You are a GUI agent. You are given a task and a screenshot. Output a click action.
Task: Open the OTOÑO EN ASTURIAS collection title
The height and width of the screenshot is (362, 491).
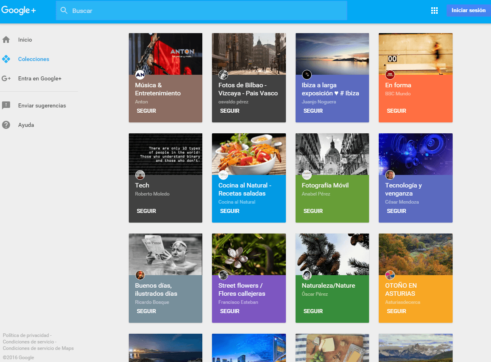click(401, 289)
